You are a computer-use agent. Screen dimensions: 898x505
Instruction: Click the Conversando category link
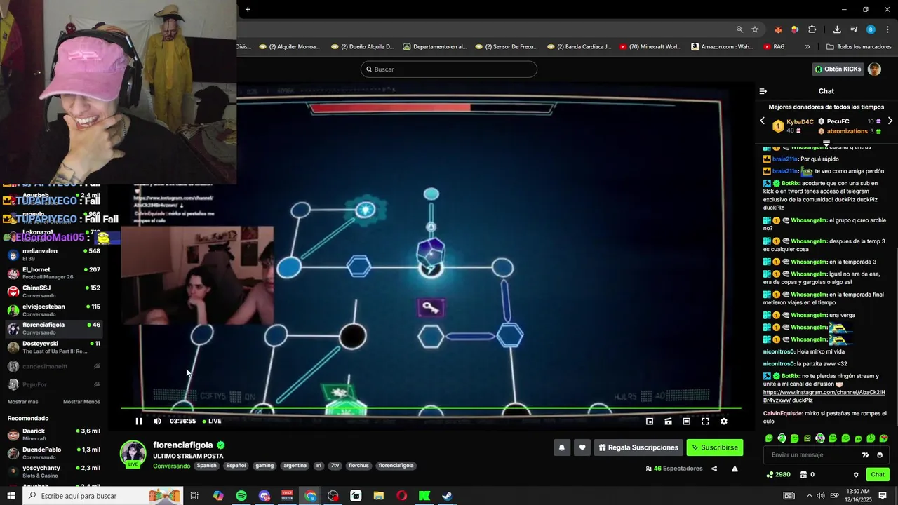tap(172, 466)
